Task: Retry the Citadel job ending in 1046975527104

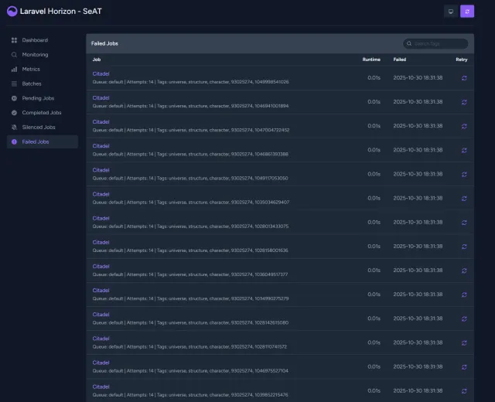Action: tap(464, 366)
